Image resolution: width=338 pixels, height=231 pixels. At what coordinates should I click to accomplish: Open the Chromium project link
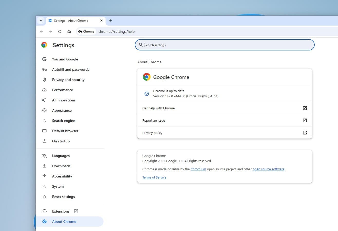pyautogui.click(x=198, y=169)
